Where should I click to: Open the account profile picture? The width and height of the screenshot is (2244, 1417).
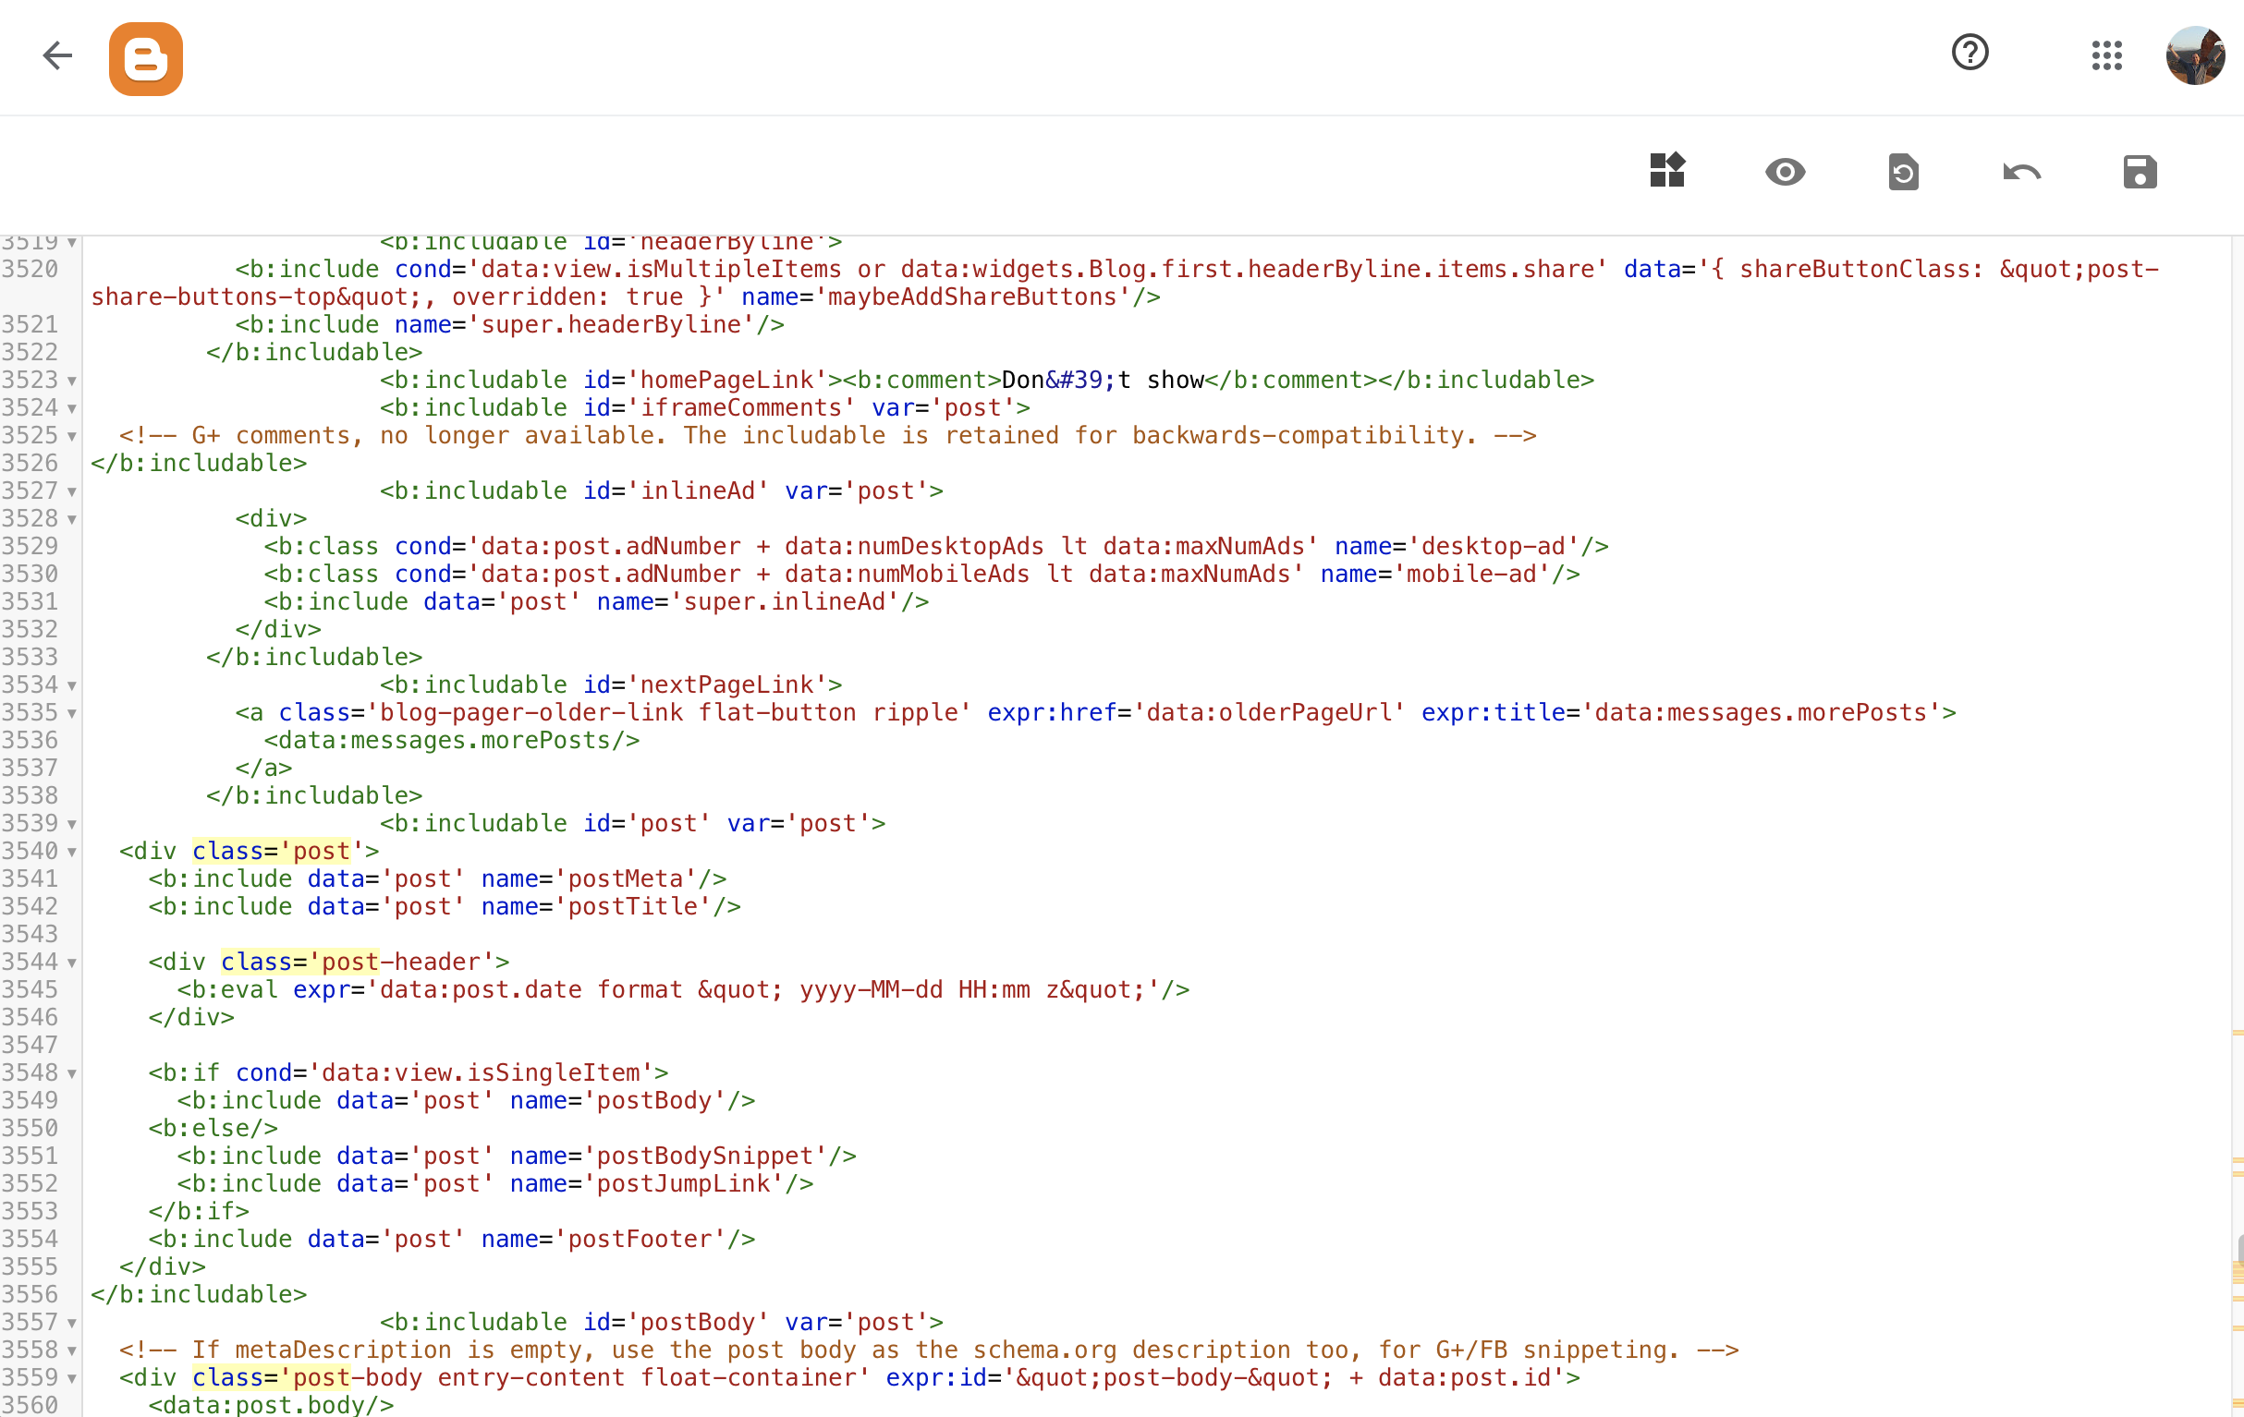click(x=2195, y=56)
